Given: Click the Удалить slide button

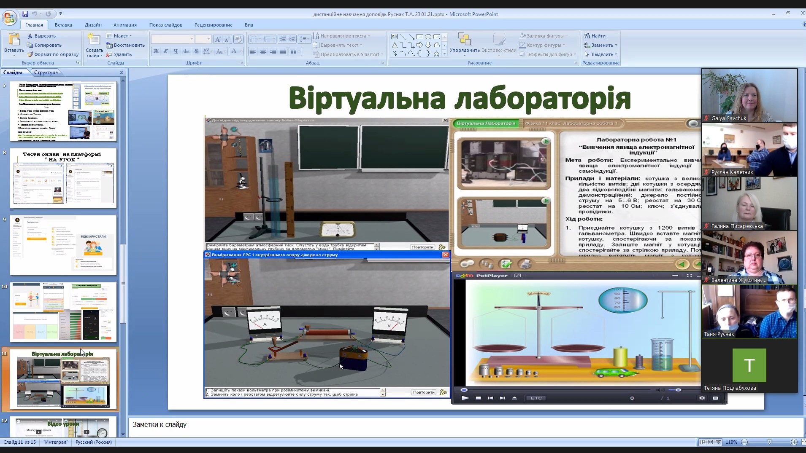Looking at the screenshot, I should pos(119,54).
